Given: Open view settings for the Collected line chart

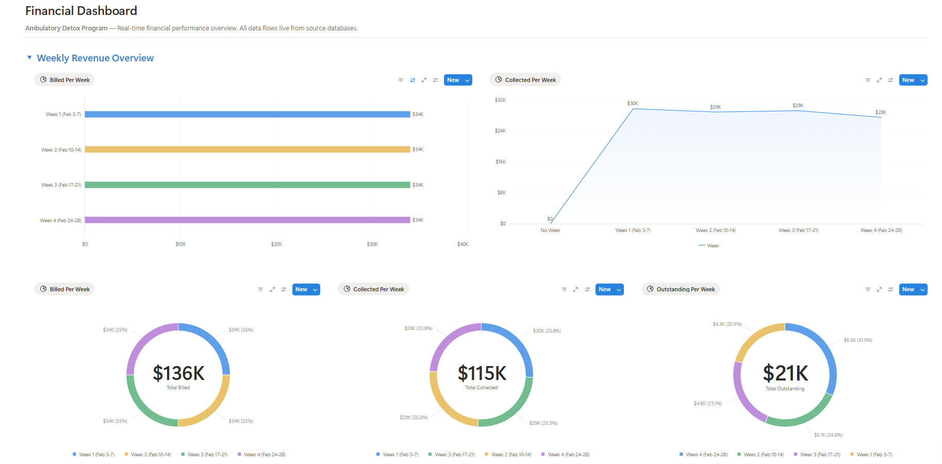Looking at the screenshot, I should (x=890, y=80).
